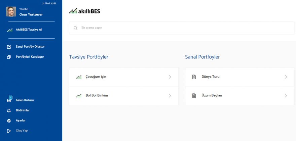The image size is (296, 141).
Task: Click the document icon beside Dünya Turu
Action: pos(194,77)
